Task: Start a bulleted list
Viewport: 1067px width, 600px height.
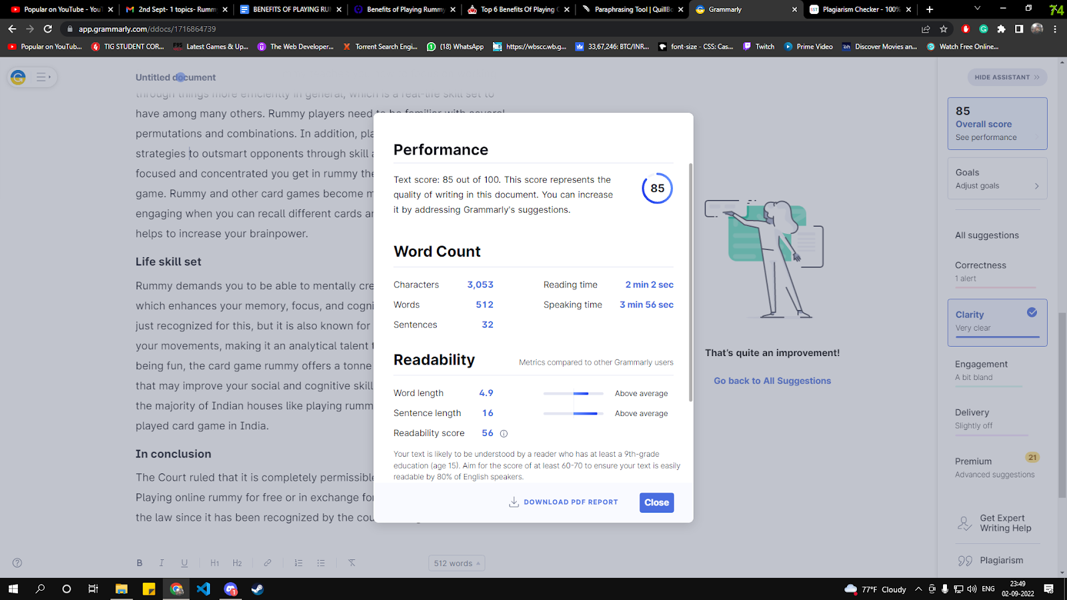Action: (x=321, y=563)
